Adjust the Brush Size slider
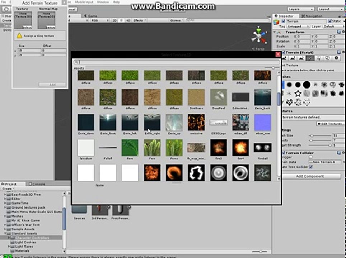Screen dimensions: 346x258 click(320, 135)
